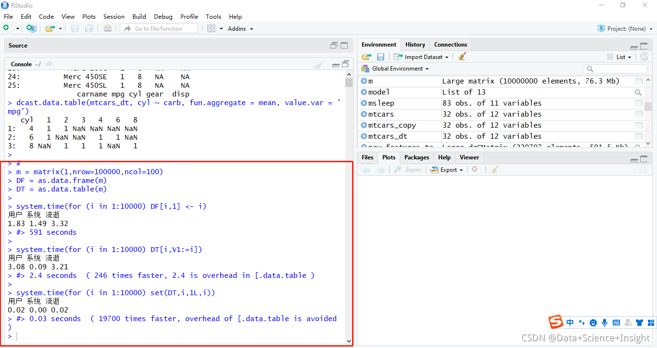Click the Sogou voice input microphone
This screenshot has width=657, height=348.
point(605,323)
